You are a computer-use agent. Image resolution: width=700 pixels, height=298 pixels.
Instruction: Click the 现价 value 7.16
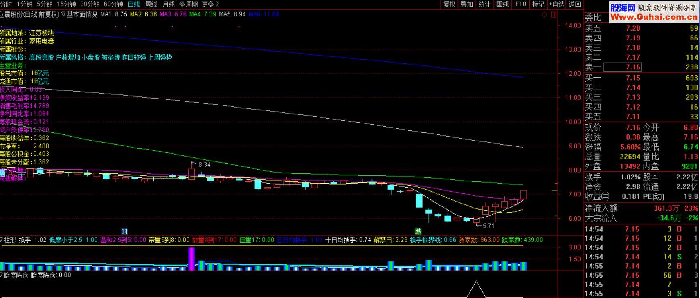pyautogui.click(x=633, y=128)
